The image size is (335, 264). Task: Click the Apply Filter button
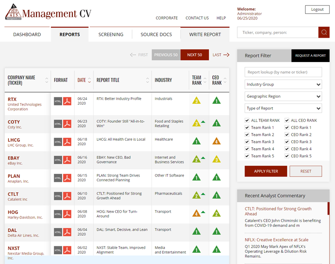266,171
